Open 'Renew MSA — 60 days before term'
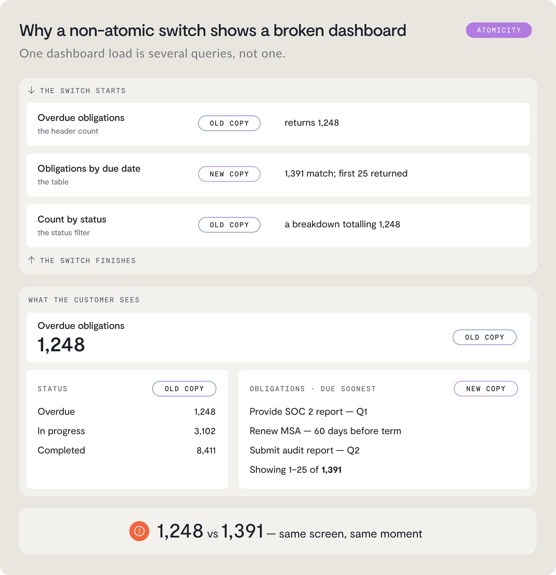556x575 pixels. coord(325,431)
